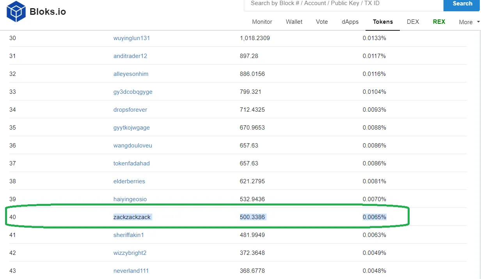
Task: Expand the More dropdown menu
Action: 469,22
